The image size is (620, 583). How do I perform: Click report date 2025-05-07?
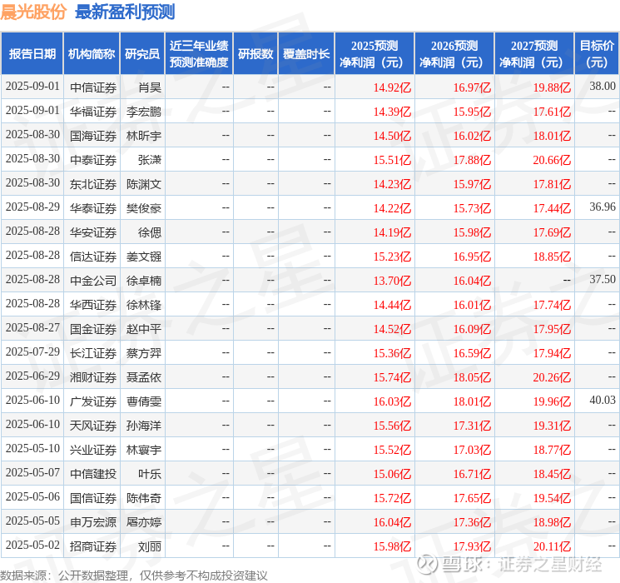32,472
